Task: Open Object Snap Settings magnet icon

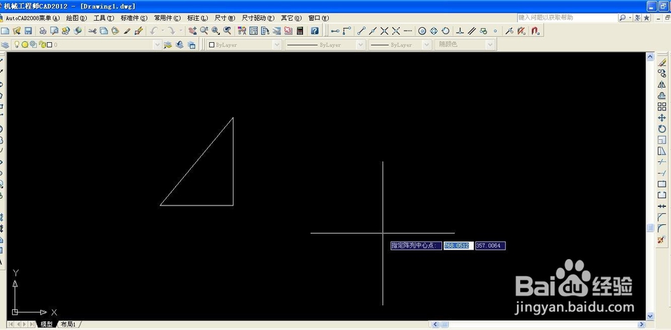Action: click(535, 31)
